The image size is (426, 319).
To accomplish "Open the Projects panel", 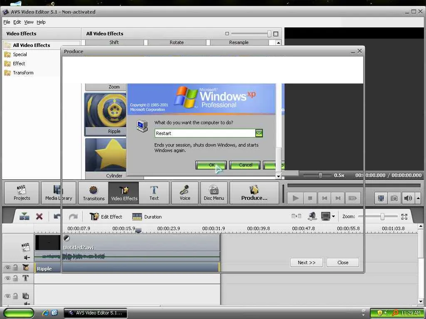I will point(22,193).
